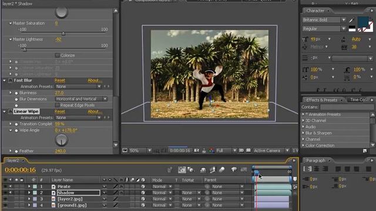Click the icon left of Live Update
Viewport: 376px width, 211px height.
point(170,170)
